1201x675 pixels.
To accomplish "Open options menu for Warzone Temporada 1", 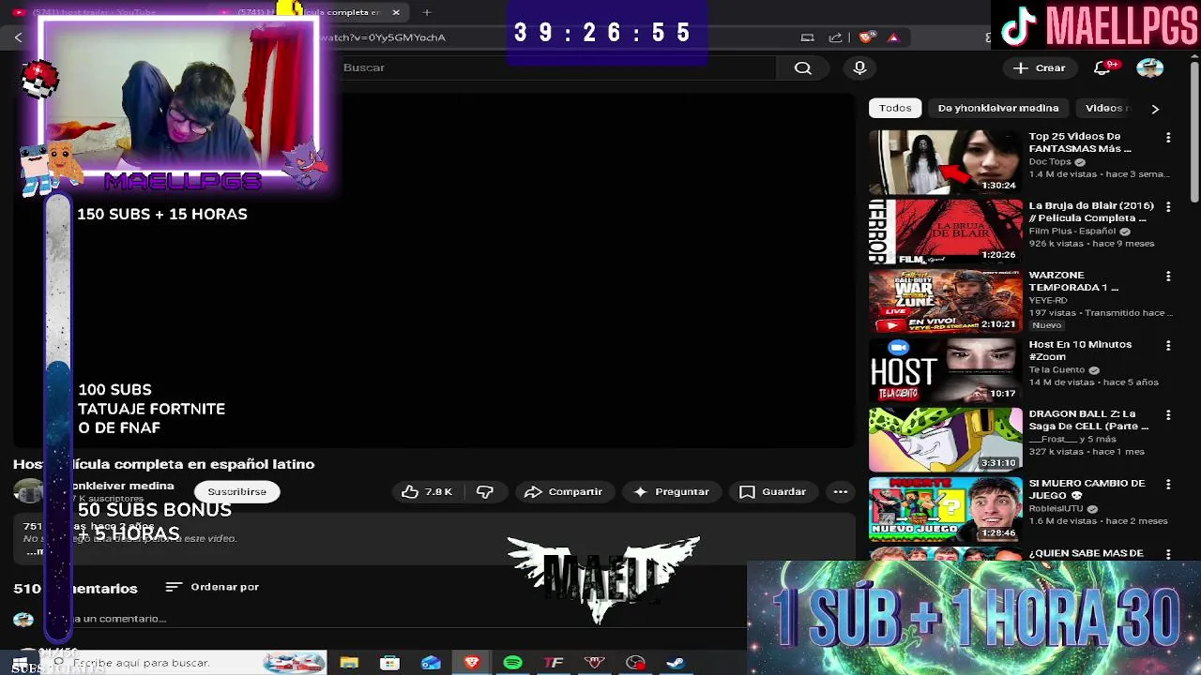I will click(1168, 277).
